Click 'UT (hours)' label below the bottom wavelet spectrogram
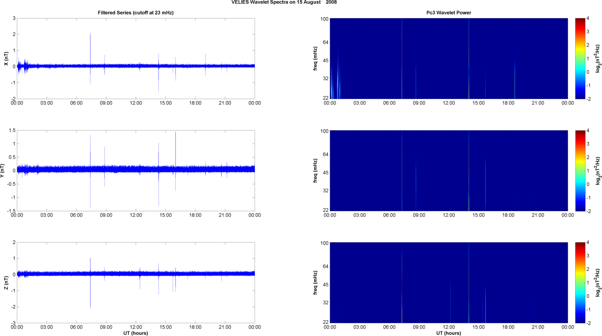 point(449,333)
